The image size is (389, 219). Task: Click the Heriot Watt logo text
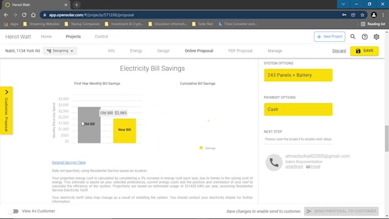pos(18,37)
